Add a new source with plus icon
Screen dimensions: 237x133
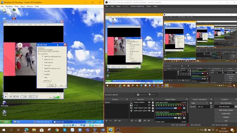pos(132,121)
